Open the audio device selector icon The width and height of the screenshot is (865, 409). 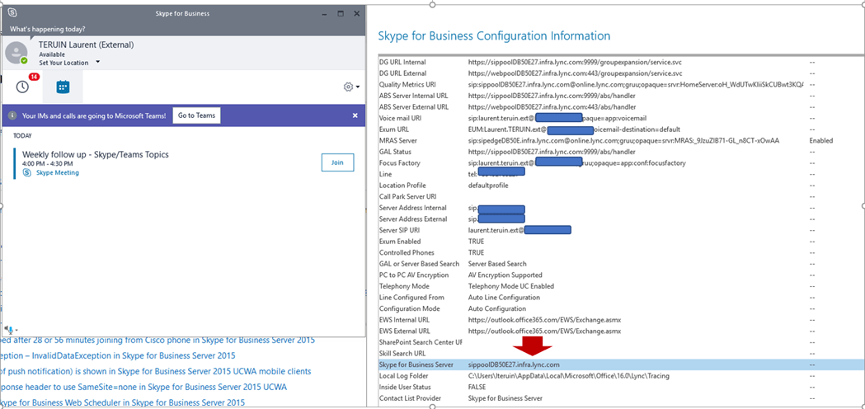[x=9, y=330]
